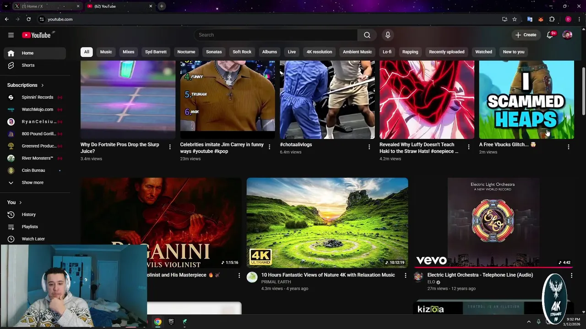Open options for Slurp Juice video
Viewport: 586px width, 329px height.
[170, 147]
